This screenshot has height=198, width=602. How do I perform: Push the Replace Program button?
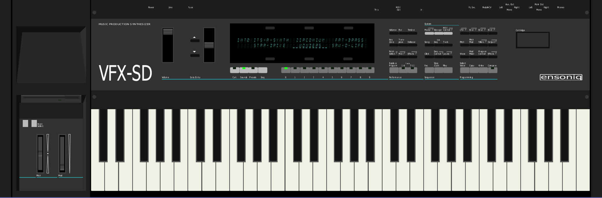(x=394, y=70)
